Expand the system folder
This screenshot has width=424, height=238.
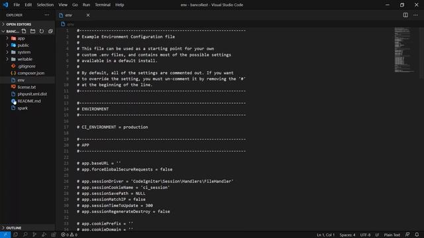(7, 52)
